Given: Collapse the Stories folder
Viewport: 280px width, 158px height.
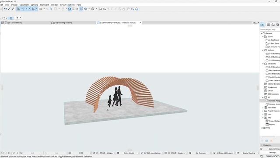Looking at the screenshot, I should (x=262, y=37).
